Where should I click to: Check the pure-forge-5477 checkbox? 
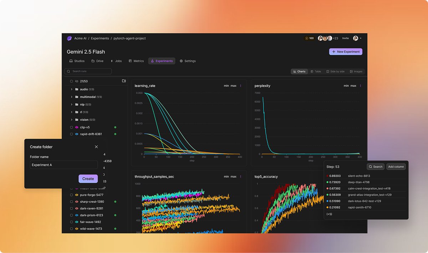pyautogui.click(x=71, y=195)
